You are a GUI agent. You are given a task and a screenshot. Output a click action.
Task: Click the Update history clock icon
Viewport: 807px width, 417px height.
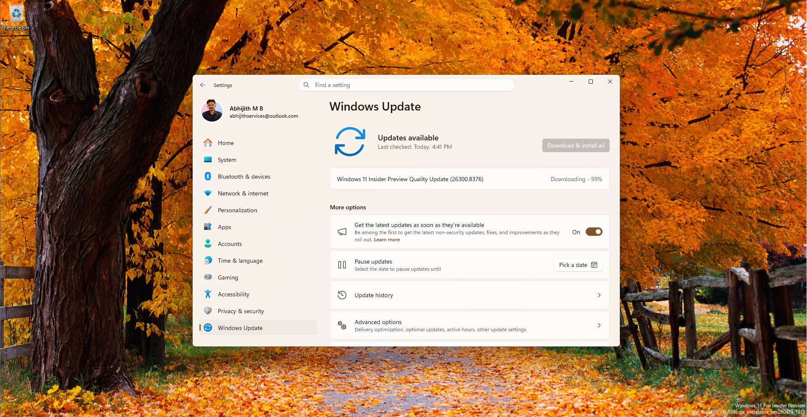[x=342, y=295]
